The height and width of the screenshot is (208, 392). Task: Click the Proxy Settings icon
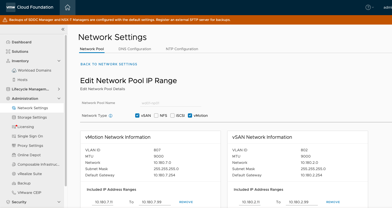pos(14,146)
